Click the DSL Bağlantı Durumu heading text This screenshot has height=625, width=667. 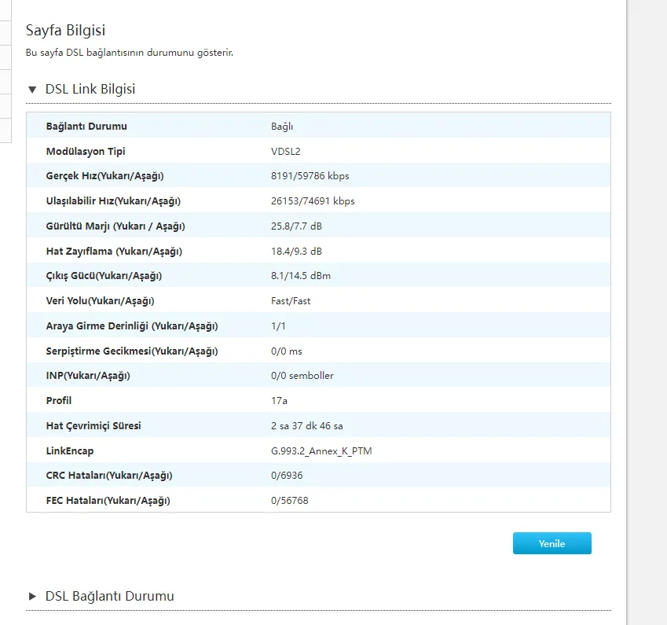(110, 596)
